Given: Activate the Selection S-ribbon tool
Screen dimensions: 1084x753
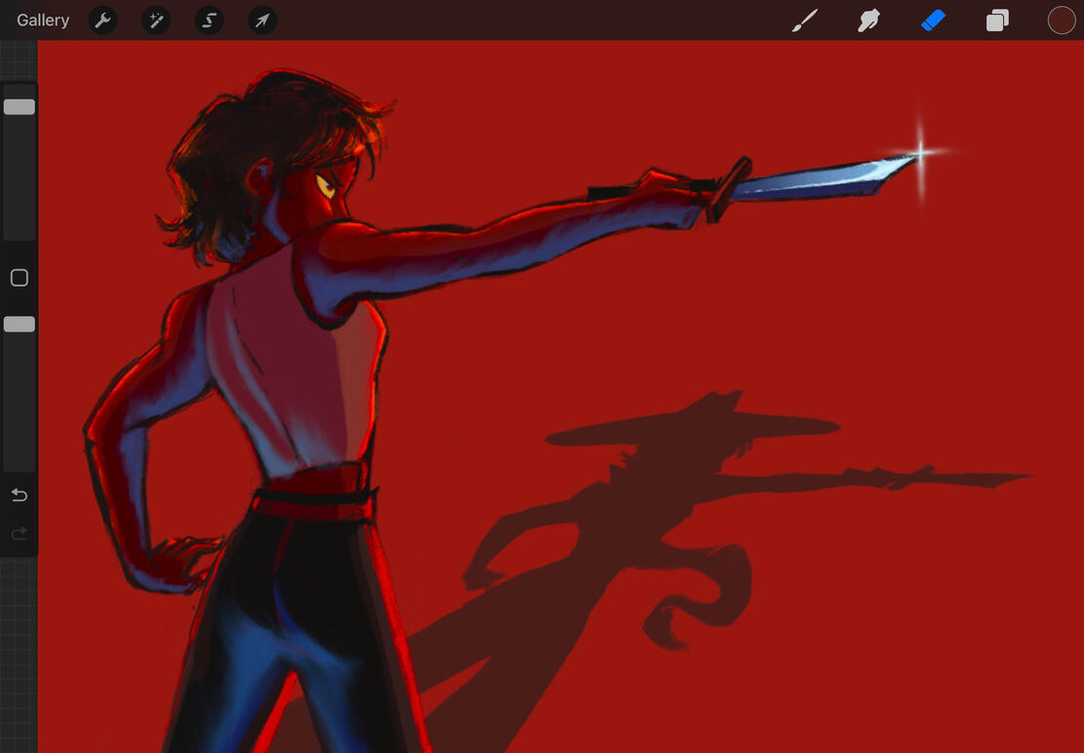Looking at the screenshot, I should [209, 20].
